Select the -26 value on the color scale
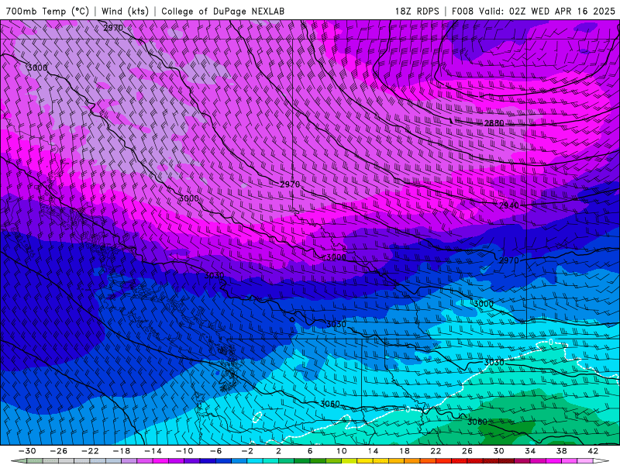The image size is (620, 465). (x=59, y=451)
